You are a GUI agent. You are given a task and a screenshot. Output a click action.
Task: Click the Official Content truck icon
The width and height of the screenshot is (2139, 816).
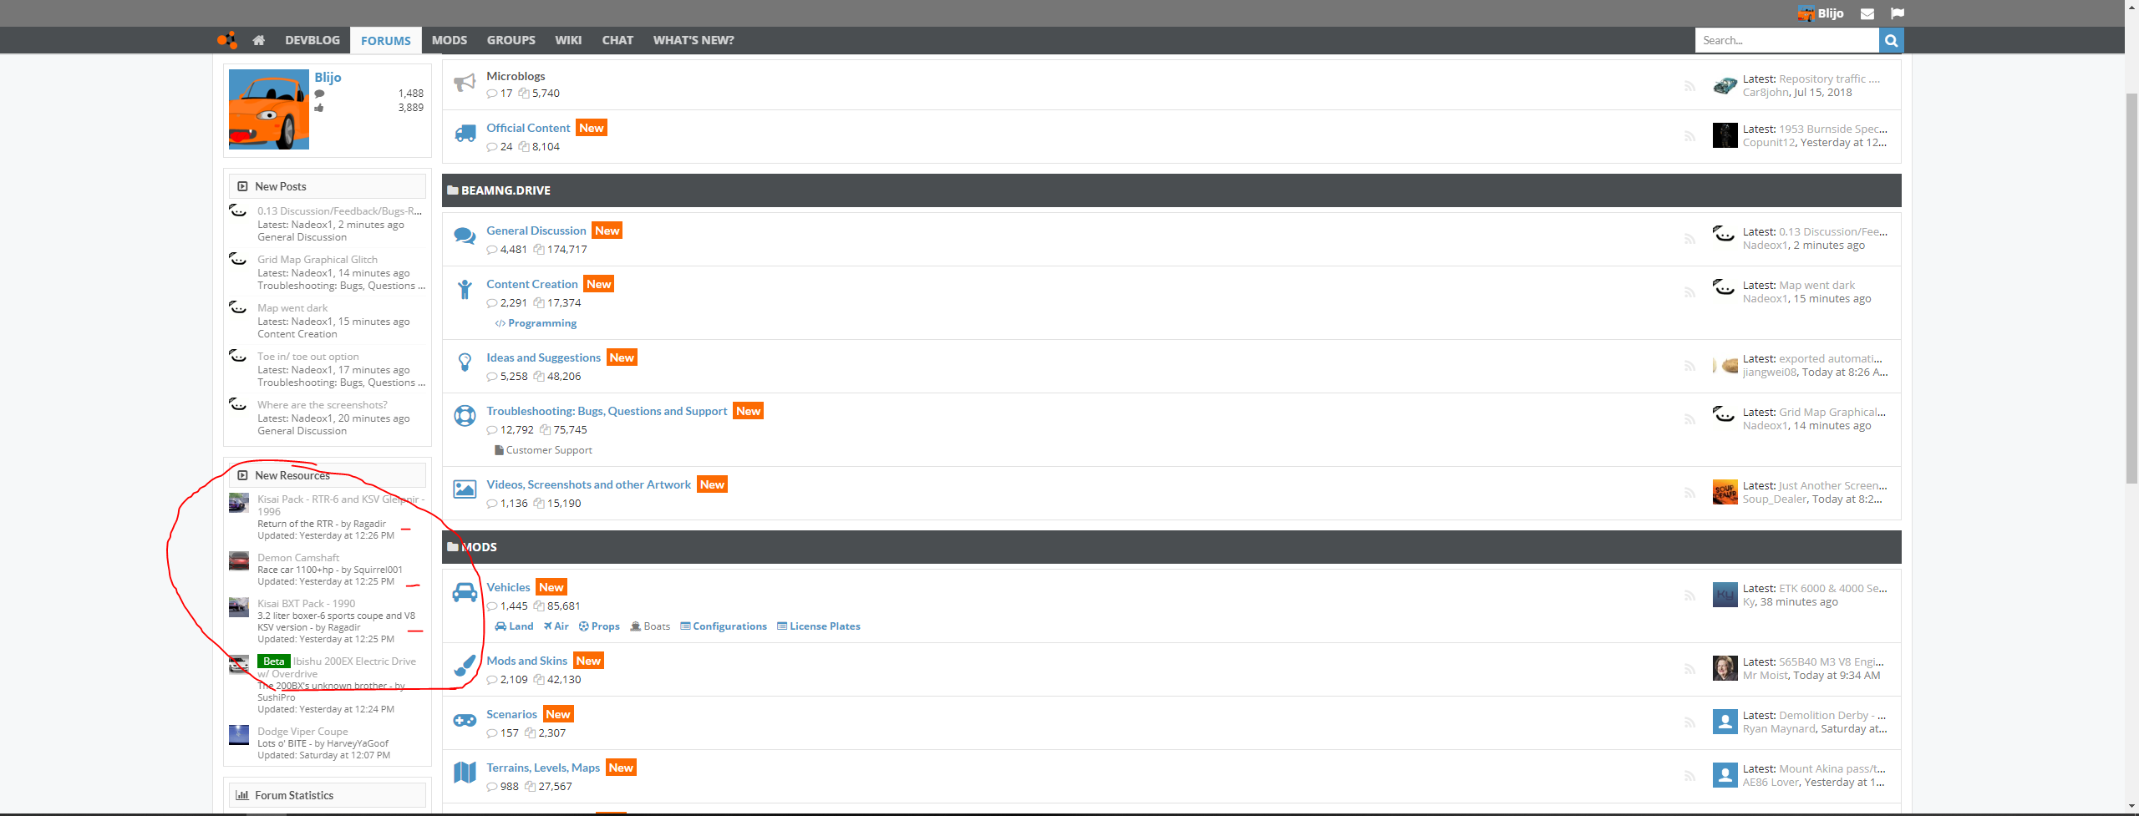point(465,134)
